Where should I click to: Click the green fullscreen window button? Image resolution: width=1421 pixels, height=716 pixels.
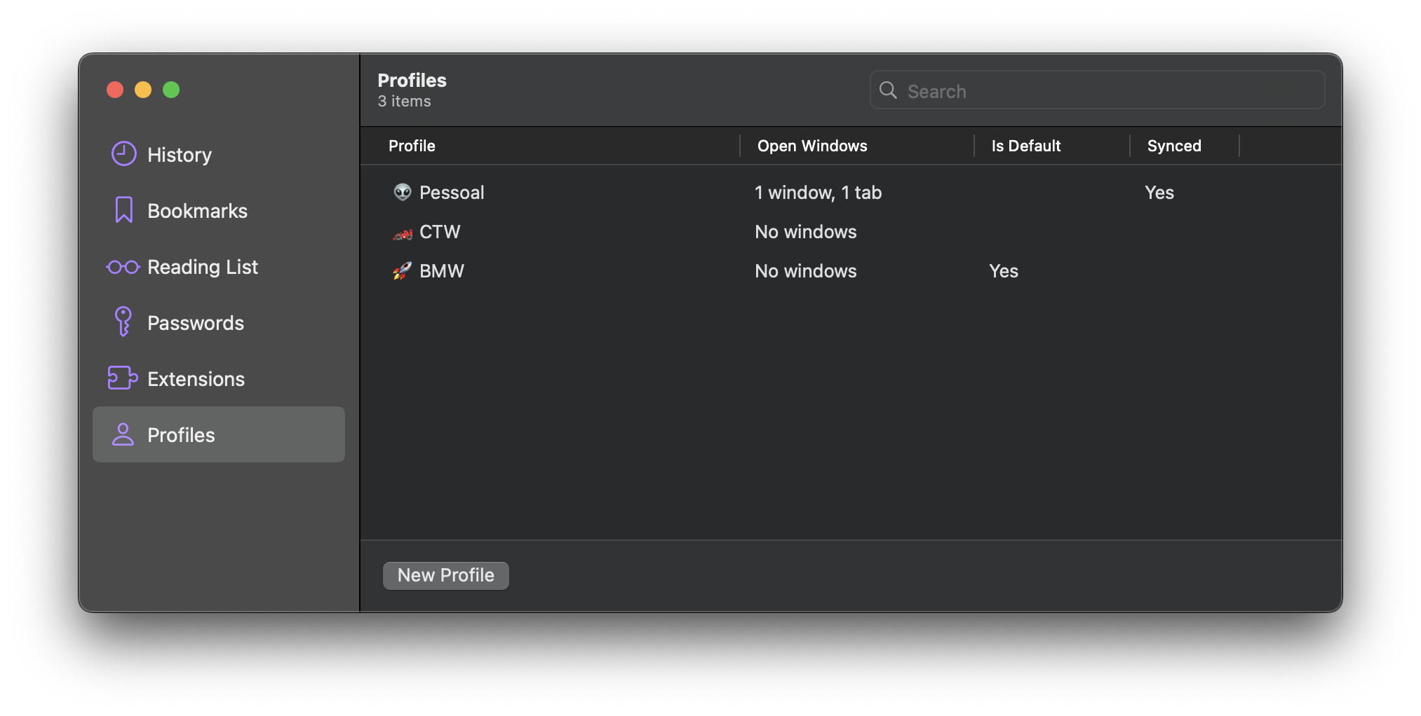(x=171, y=90)
